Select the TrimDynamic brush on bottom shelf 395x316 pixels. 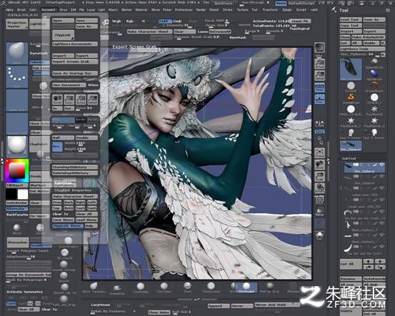click(211, 287)
